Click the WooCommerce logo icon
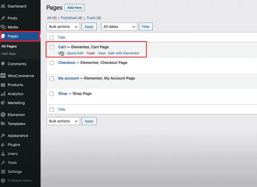This screenshot has height=187, width=257. click(3, 76)
